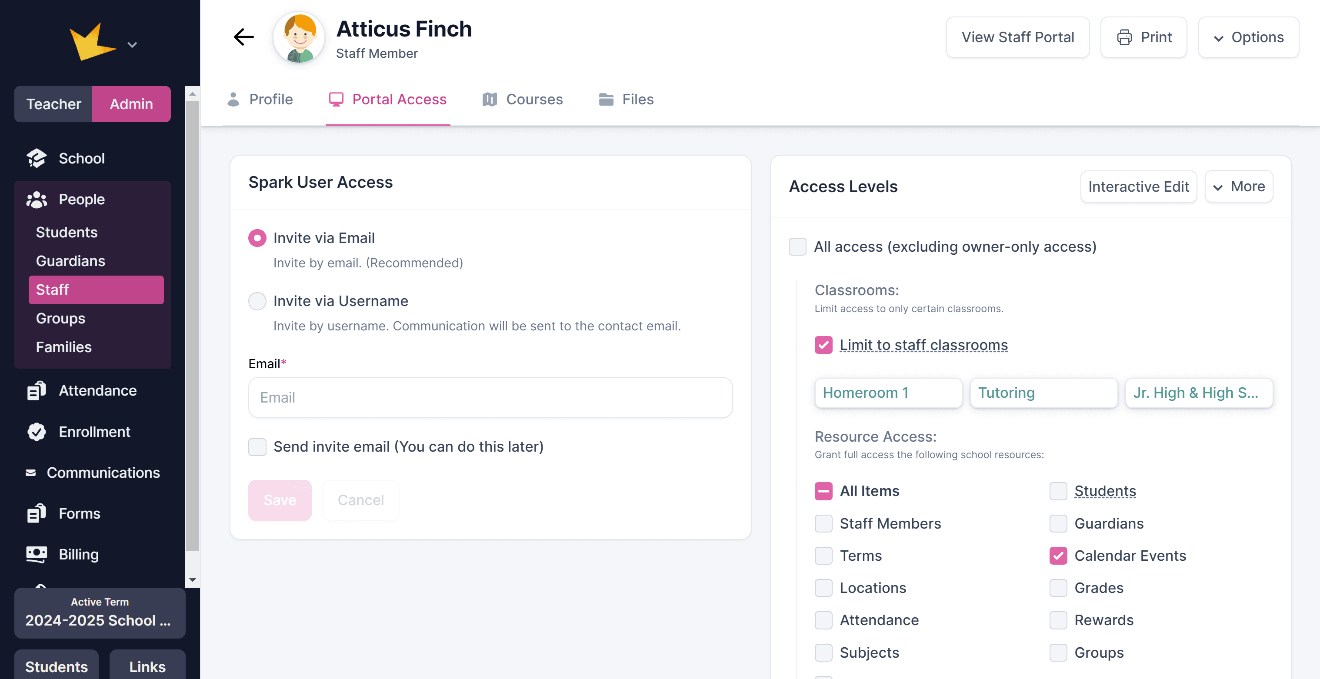Enable the Send invite email checkbox
The height and width of the screenshot is (679, 1320).
[x=257, y=447]
